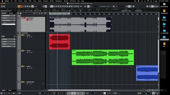This screenshot has height=95, width=170.
Task: Select the Mute X tool
Action: click(65, 6)
